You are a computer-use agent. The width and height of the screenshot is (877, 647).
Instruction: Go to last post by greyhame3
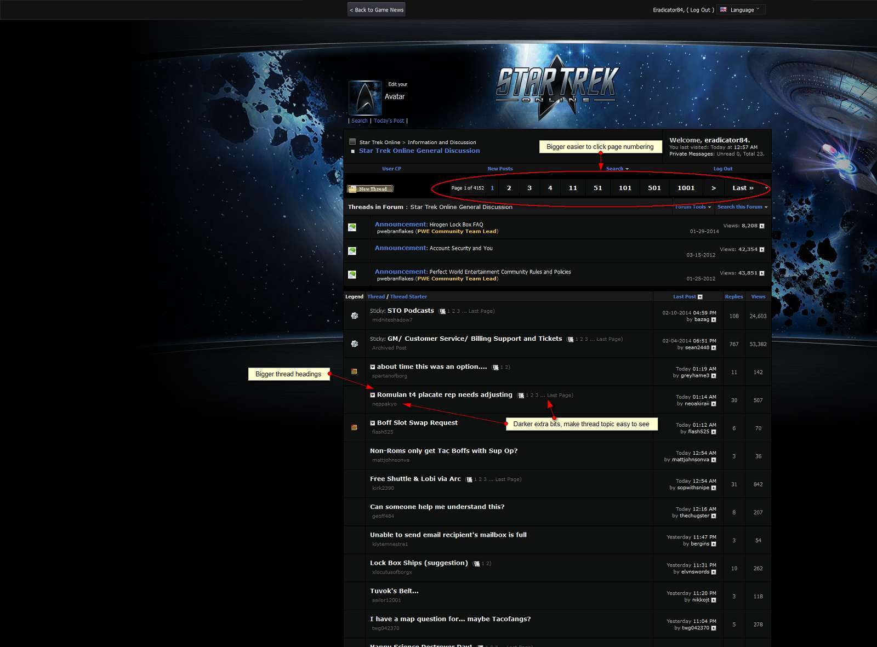tap(714, 376)
